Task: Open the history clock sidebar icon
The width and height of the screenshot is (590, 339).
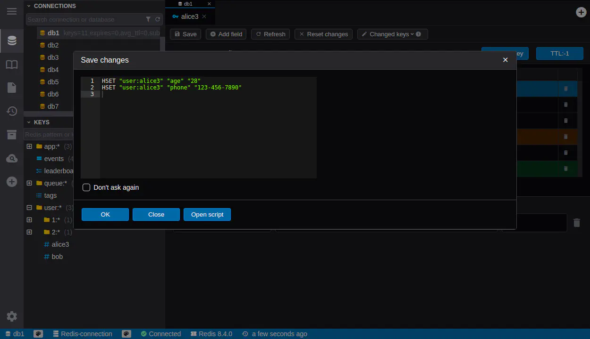Action: coord(12,111)
